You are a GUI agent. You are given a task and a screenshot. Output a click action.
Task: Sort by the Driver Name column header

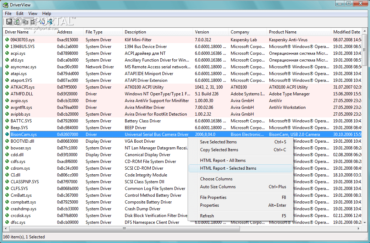[29, 32]
